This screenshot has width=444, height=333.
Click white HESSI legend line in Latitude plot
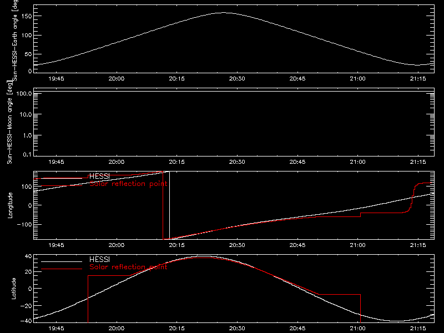62,261
